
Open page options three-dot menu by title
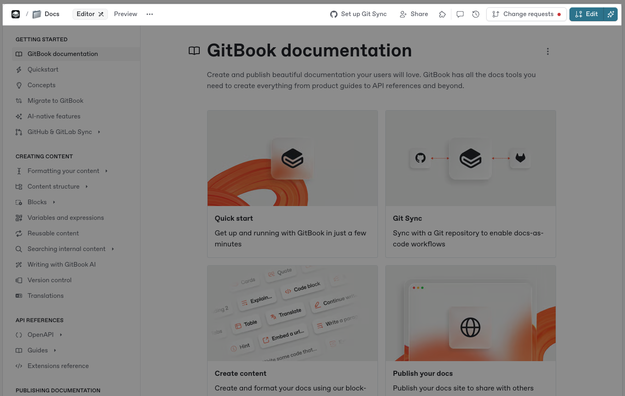547,51
